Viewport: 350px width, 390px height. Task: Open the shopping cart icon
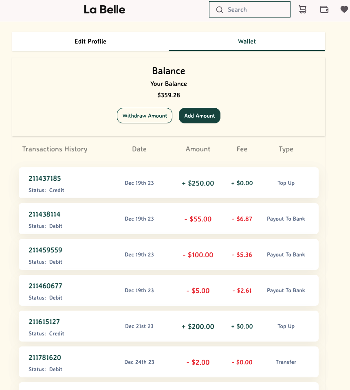[x=302, y=10]
